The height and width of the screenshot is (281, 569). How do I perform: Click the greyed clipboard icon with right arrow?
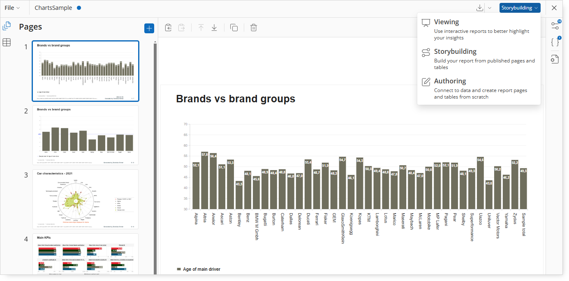(181, 28)
